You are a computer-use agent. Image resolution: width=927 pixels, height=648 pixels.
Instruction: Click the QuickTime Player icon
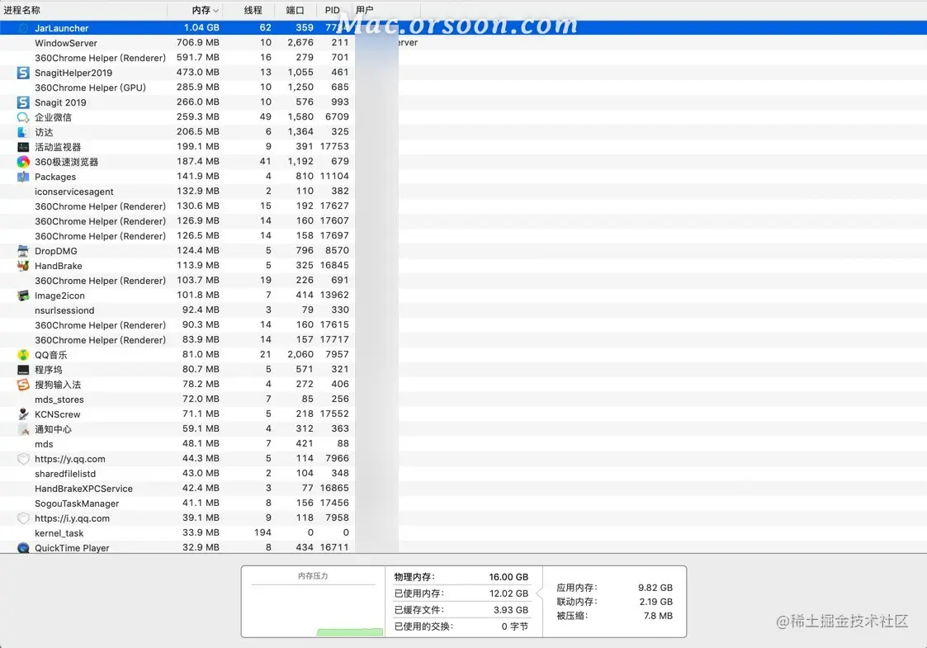(23, 548)
